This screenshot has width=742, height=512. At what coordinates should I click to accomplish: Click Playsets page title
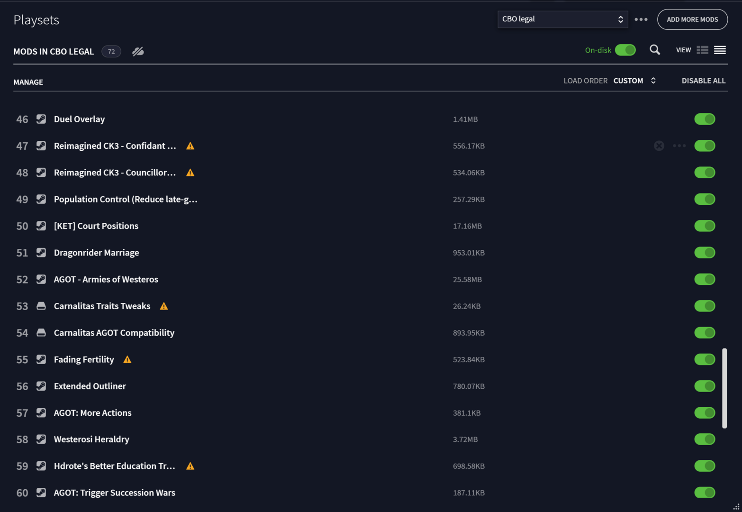(36, 20)
